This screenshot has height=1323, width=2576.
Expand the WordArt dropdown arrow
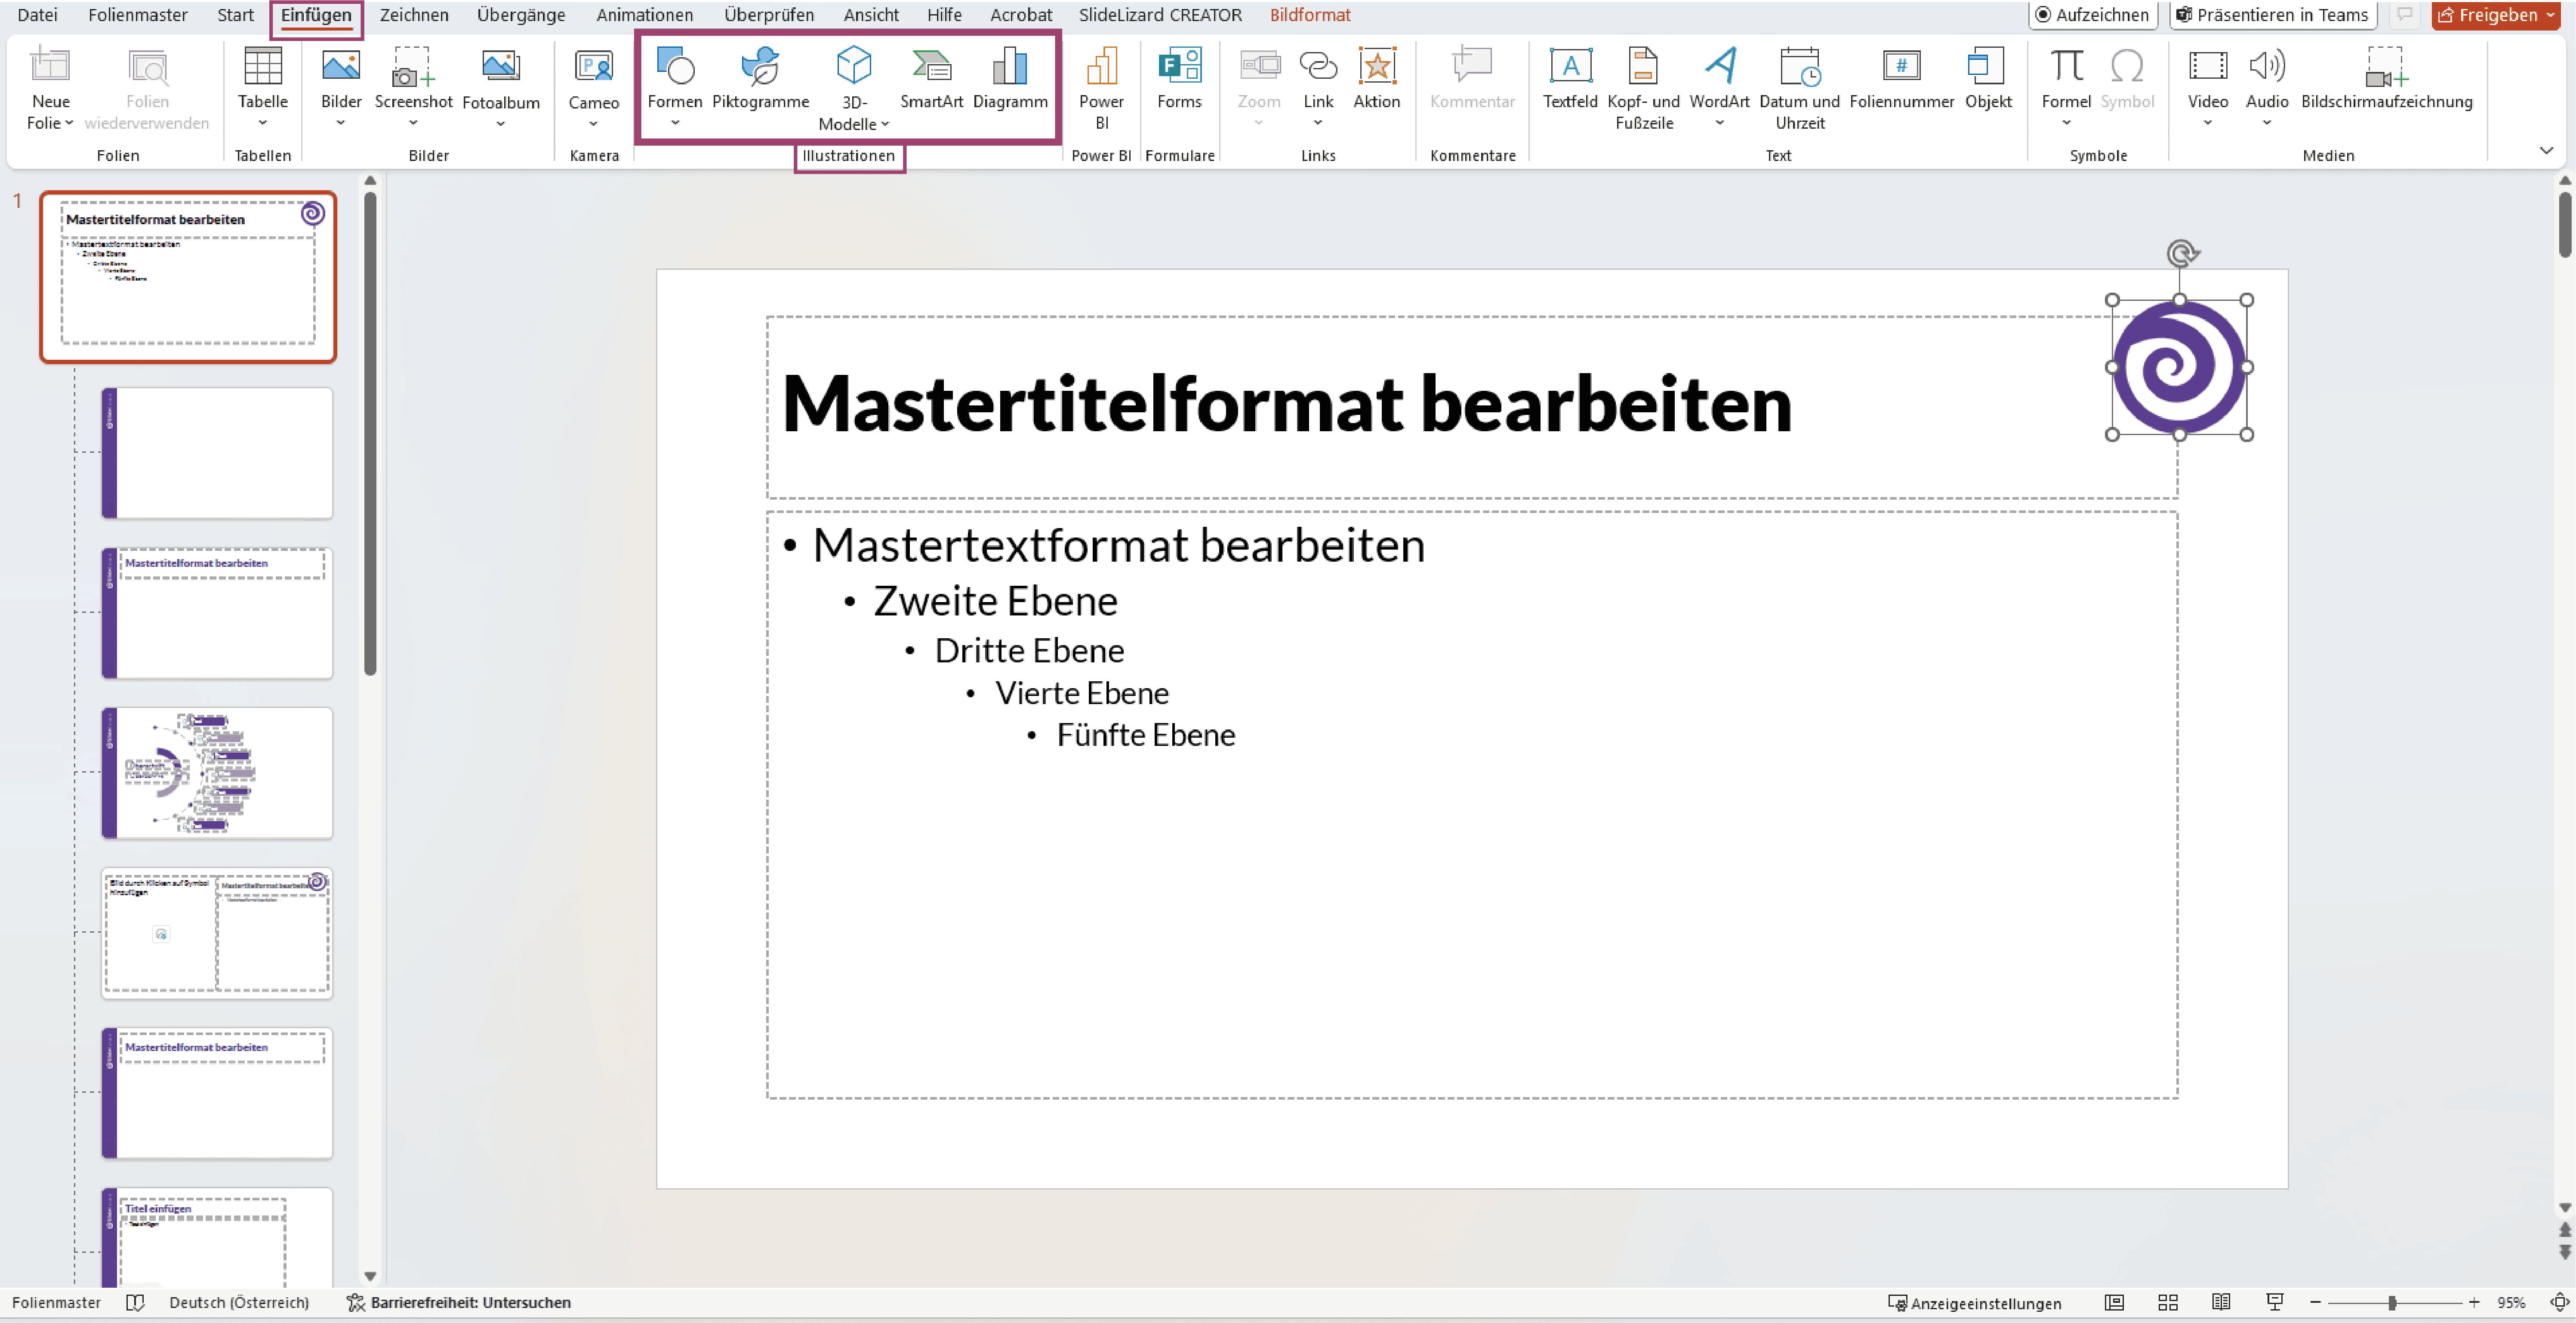pyautogui.click(x=1720, y=123)
